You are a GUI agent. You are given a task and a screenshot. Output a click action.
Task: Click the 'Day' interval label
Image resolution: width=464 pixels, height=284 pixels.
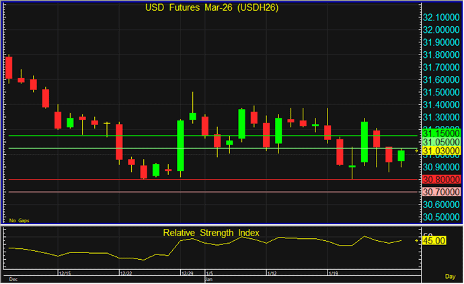pos(449,277)
